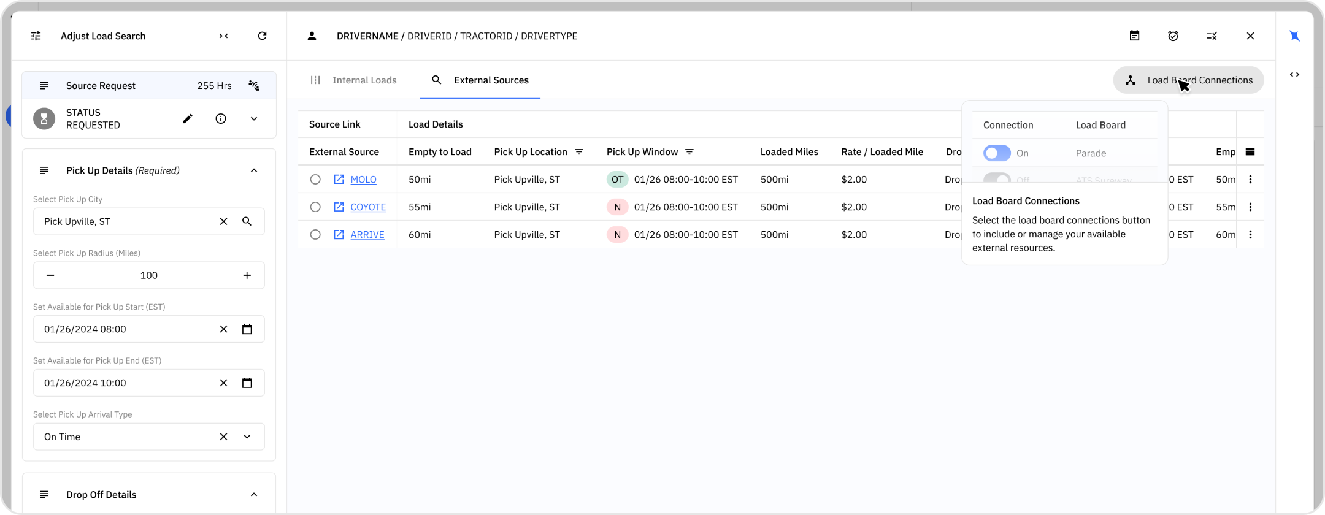Click the Load Board Connections button
The image size is (1325, 515).
1188,80
